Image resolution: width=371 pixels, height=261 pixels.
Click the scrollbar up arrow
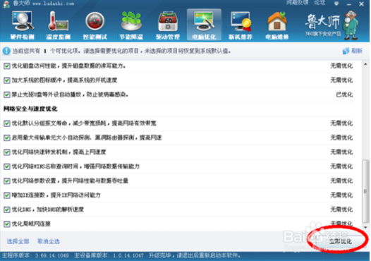coord(365,64)
